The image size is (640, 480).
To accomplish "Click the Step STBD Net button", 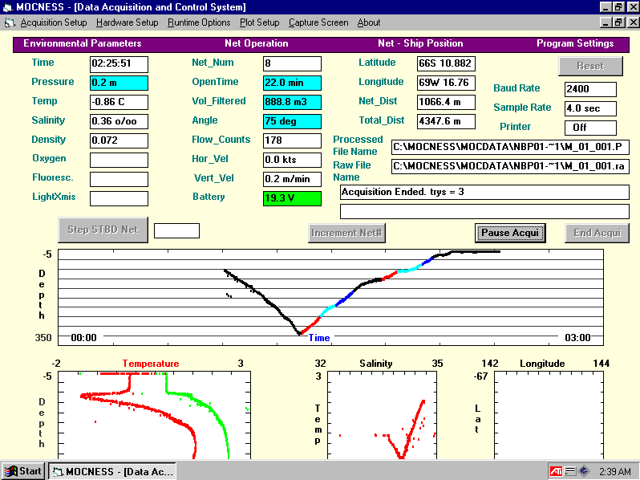I will (103, 230).
